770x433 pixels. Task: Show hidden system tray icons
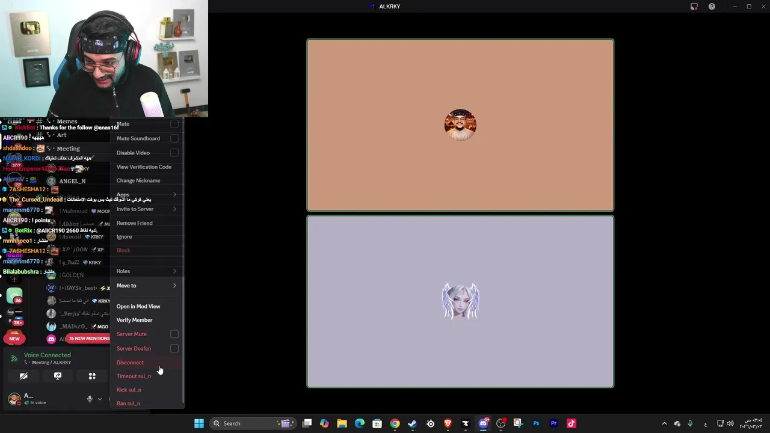click(x=664, y=423)
